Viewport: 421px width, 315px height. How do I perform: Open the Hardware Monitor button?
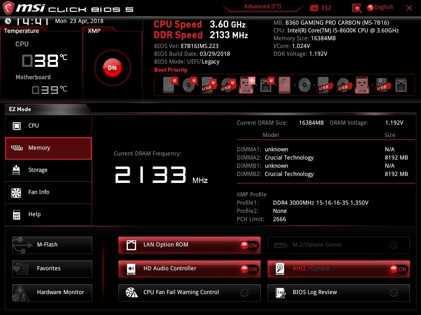pos(52,293)
